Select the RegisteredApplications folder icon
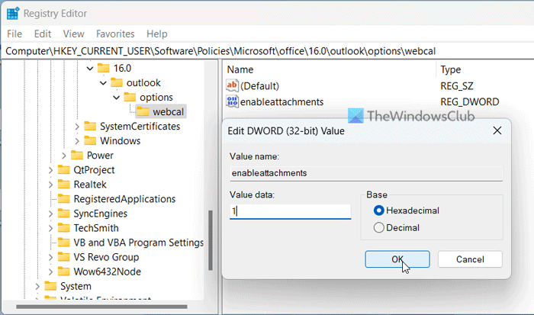Image resolution: width=534 pixels, height=315 pixels. tap(63, 199)
